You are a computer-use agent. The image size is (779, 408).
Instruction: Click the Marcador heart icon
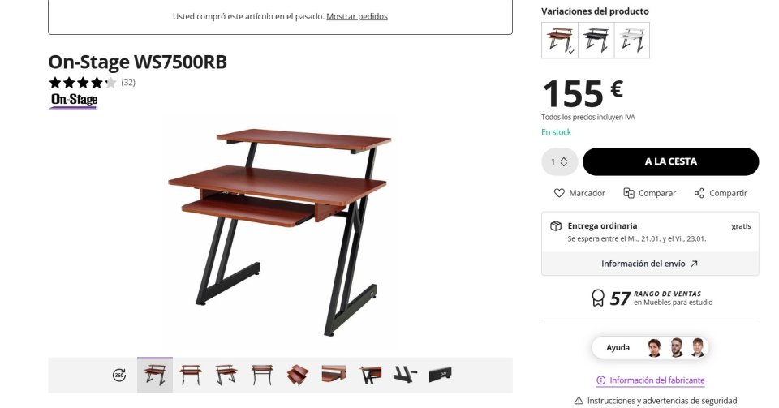tap(559, 193)
